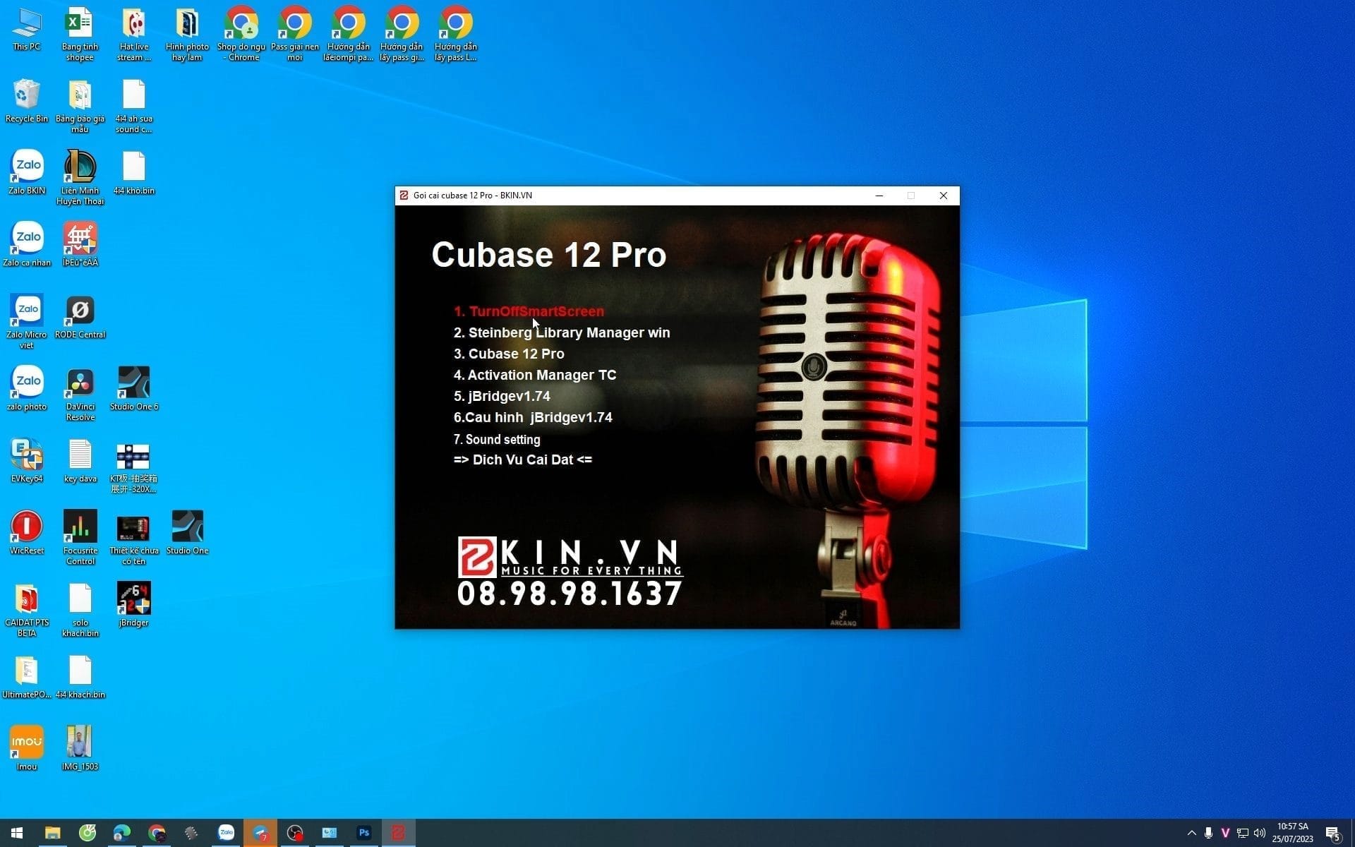This screenshot has width=1355, height=847.
Task: Launch 3. Cubase 12 Pro installer entry
Action: 509,354
